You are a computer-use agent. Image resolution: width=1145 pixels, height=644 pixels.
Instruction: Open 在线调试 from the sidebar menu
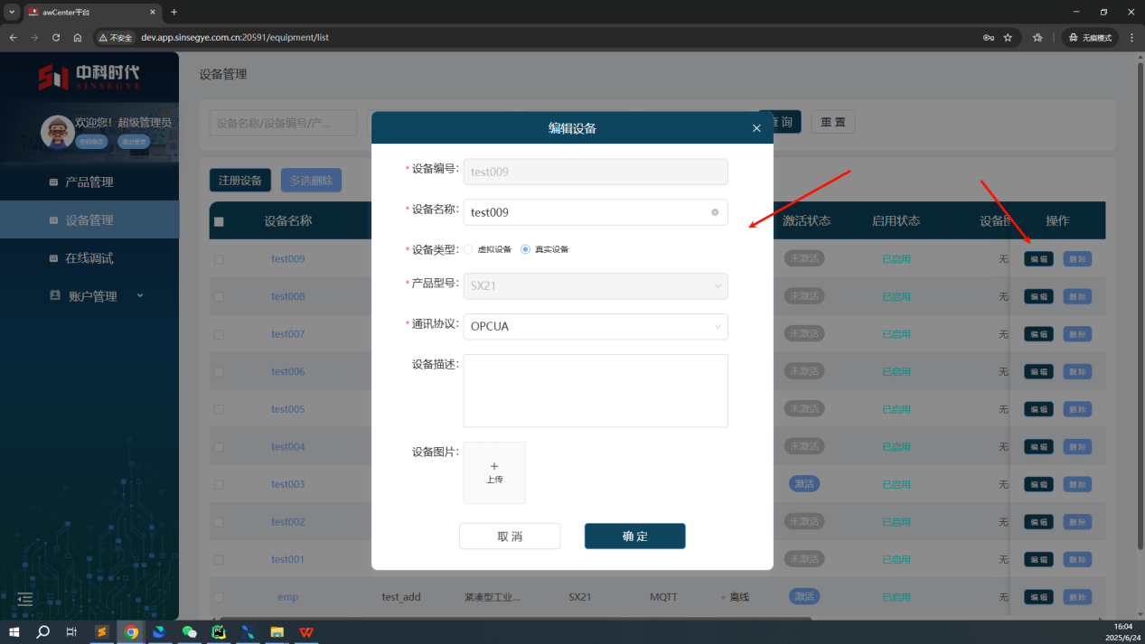89,258
